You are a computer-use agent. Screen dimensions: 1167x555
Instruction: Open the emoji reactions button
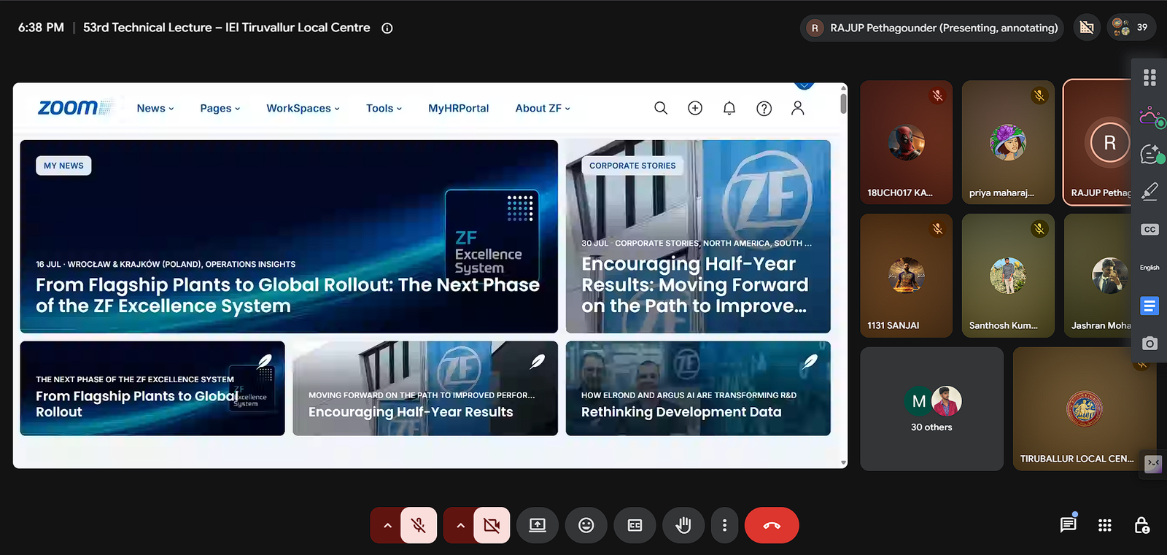(x=586, y=525)
